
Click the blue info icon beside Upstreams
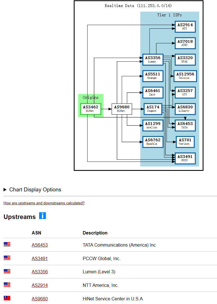click(x=42, y=216)
